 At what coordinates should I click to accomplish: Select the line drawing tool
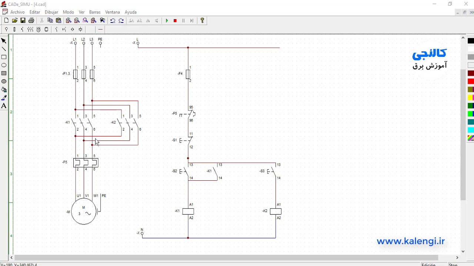pyautogui.click(x=4, y=49)
